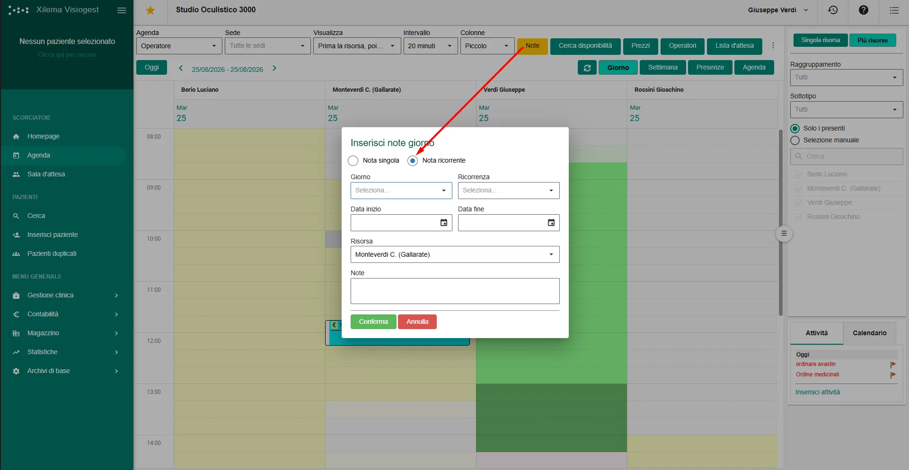Open the Data inizio calendar picker
Viewport: 909px width, 470px height.
444,223
